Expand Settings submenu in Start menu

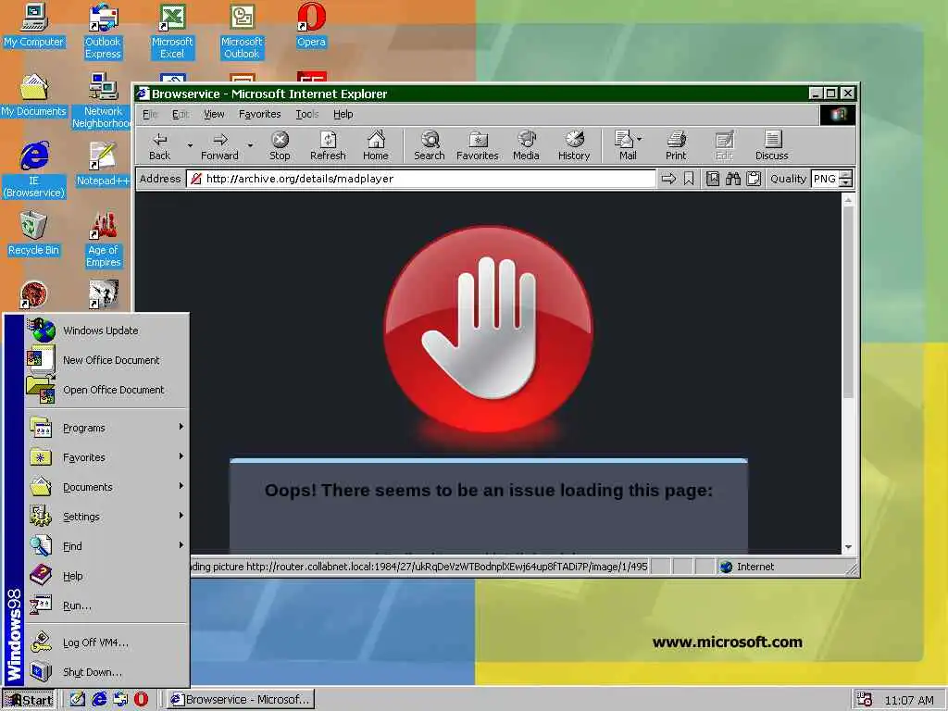pos(107,517)
